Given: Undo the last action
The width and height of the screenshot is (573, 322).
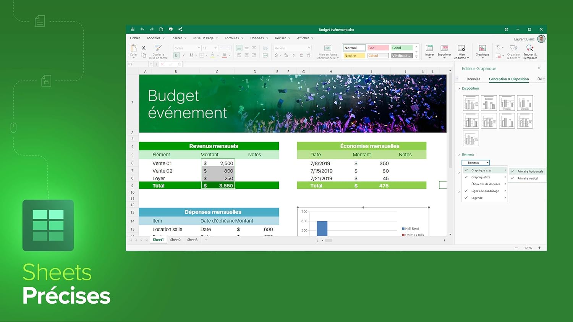Looking at the screenshot, I should pos(142,29).
